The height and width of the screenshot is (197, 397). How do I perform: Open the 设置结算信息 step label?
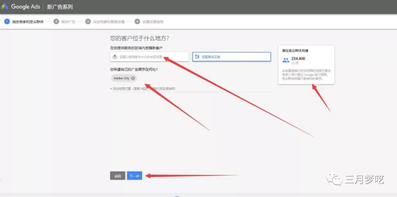[153, 22]
